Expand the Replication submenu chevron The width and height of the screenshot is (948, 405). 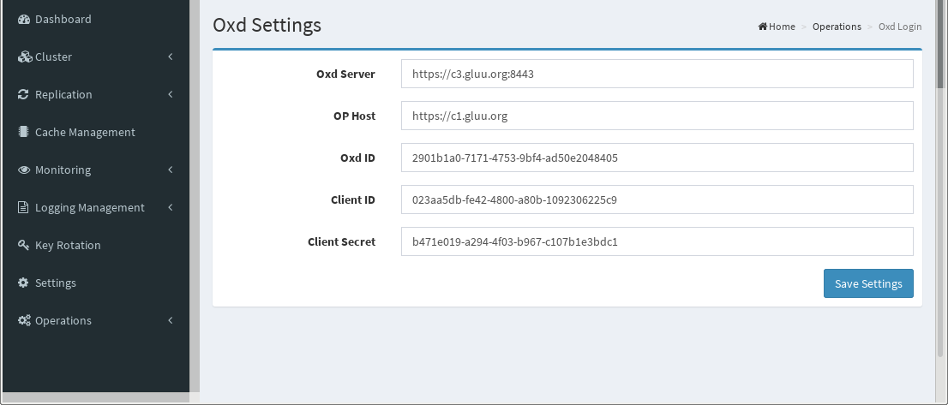pos(171,94)
